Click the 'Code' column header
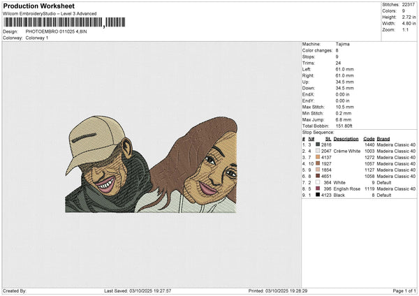 pos(369,139)
